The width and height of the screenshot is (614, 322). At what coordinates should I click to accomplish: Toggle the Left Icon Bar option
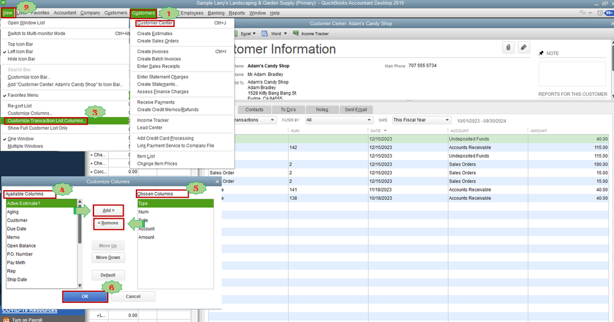20,52
